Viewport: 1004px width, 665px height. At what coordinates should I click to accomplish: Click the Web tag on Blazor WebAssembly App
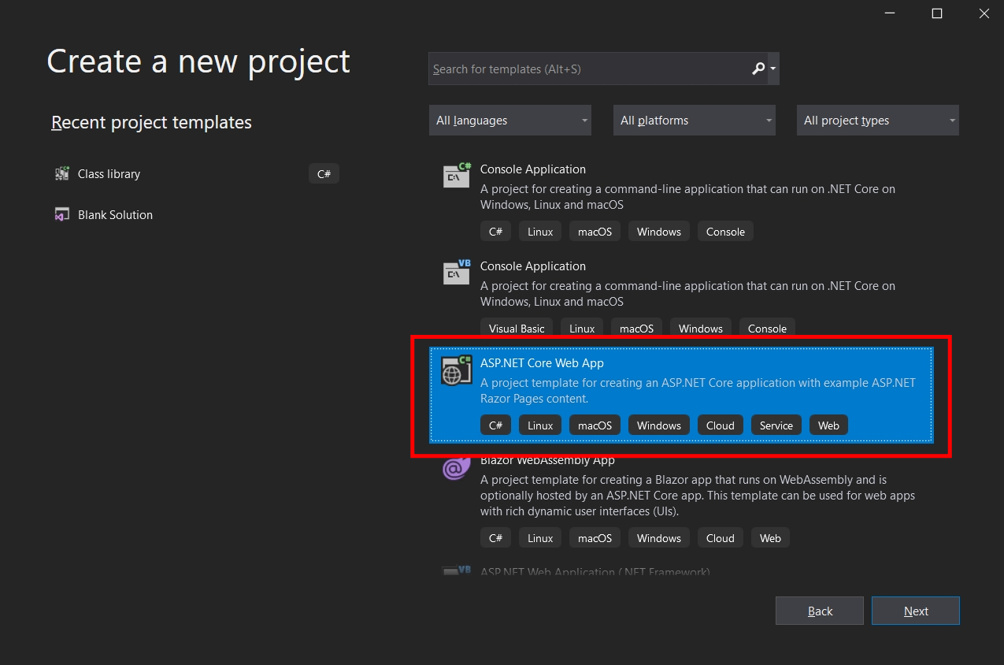770,538
